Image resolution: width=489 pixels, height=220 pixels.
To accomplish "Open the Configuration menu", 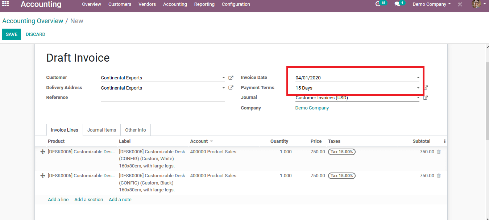I will point(236,4).
